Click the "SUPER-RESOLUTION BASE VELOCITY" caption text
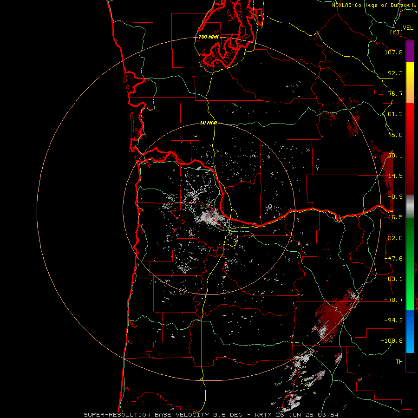Screen dimensions: 418x418 pos(146,415)
